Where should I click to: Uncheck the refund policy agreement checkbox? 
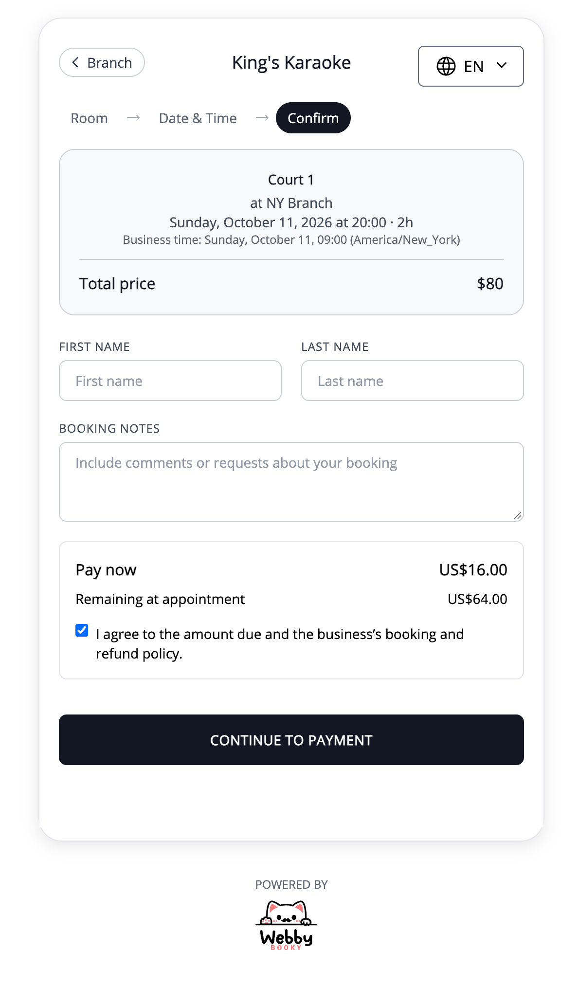82,630
